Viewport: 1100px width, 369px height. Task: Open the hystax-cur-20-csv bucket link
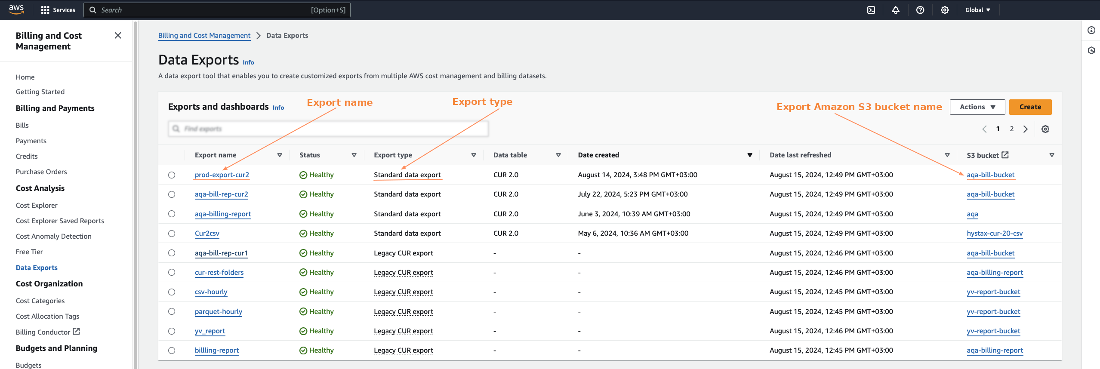click(x=995, y=234)
